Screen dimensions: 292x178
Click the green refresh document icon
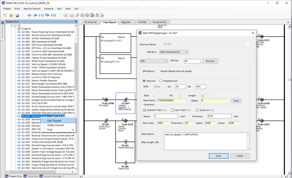[x=92, y=15]
